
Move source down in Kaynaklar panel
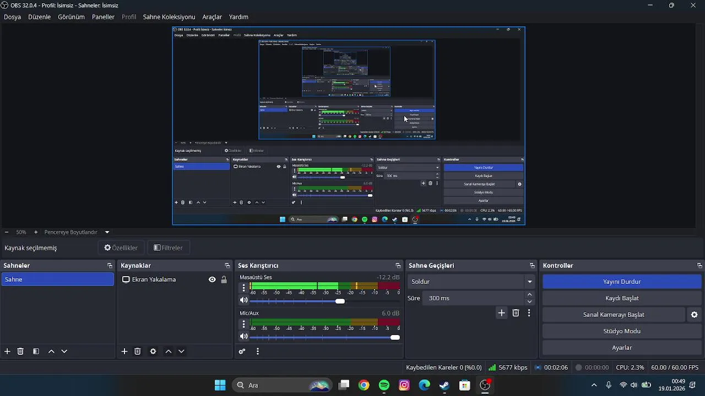(x=182, y=351)
